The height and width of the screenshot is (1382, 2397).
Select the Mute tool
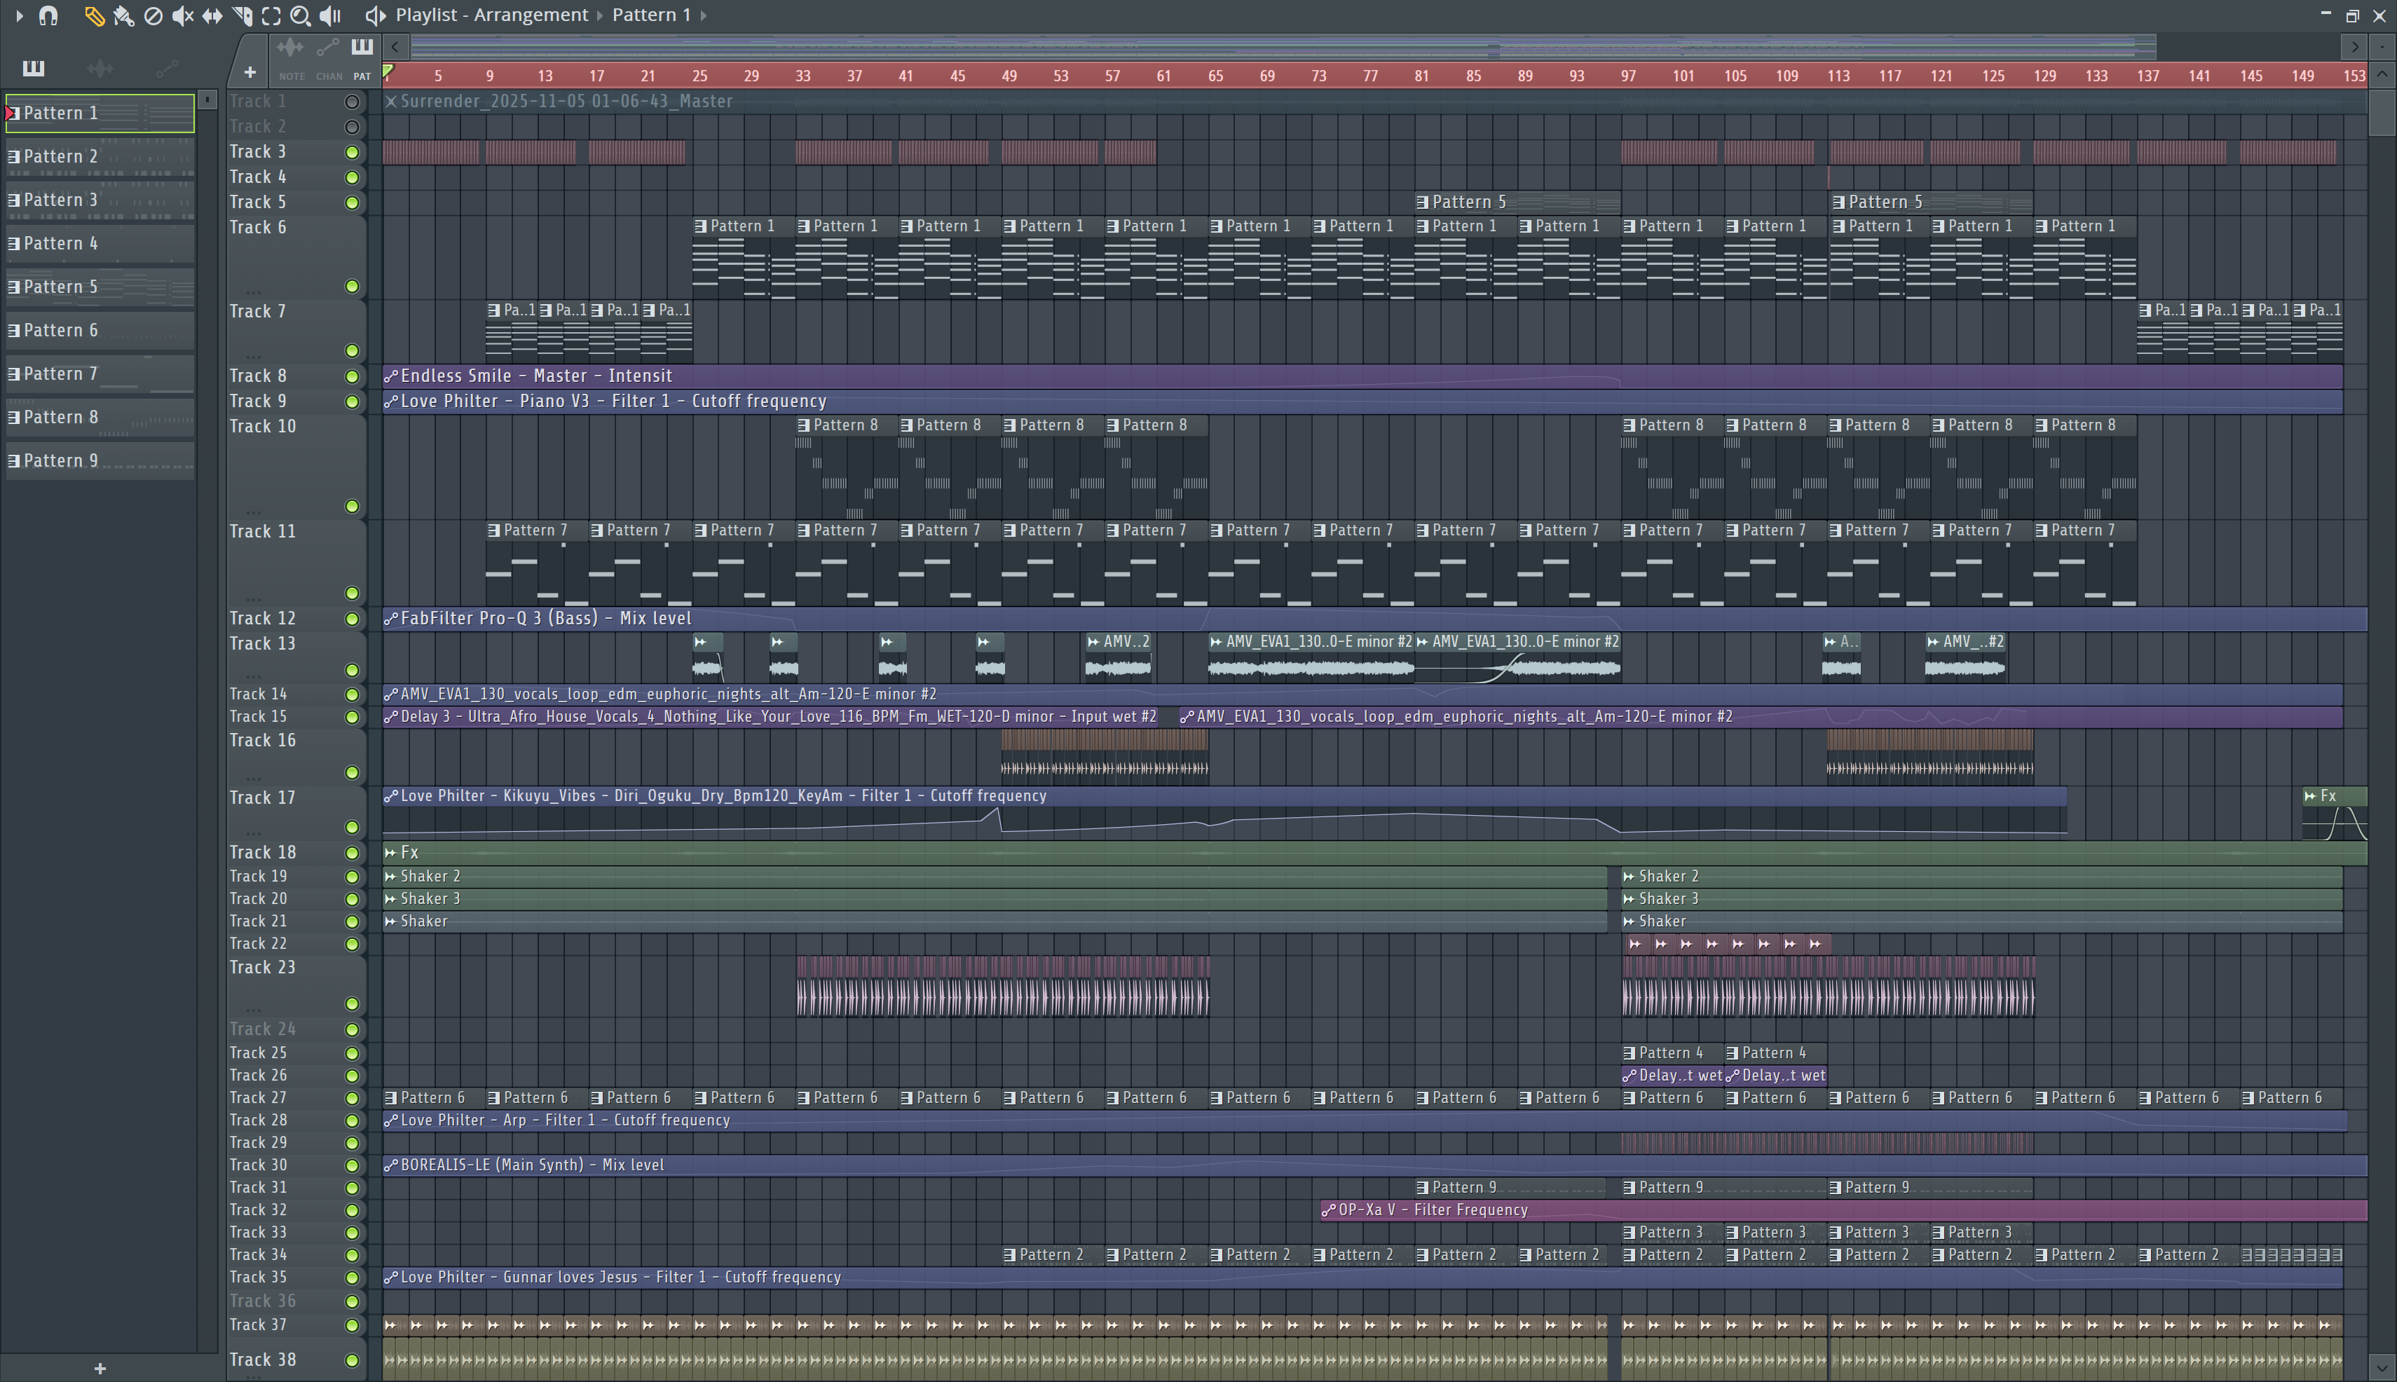coord(182,15)
